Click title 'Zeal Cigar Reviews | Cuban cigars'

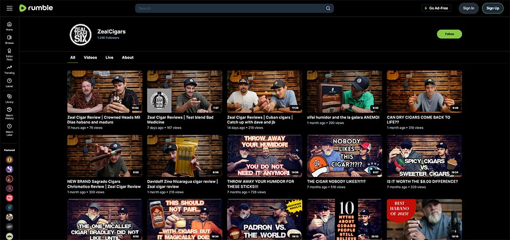click(x=260, y=119)
